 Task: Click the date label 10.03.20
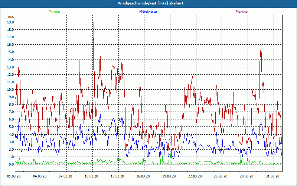tap(91, 176)
